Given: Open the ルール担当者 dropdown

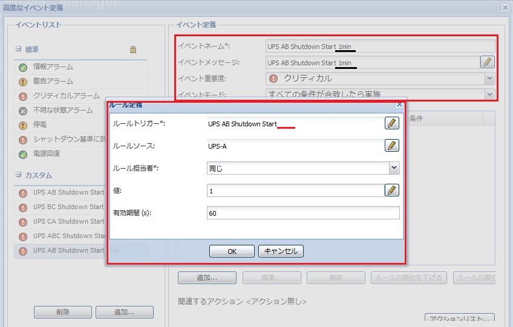Looking at the screenshot, I should click(394, 168).
